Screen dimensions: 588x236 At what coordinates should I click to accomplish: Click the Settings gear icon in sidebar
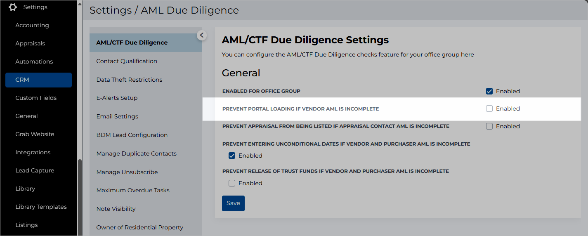[13, 7]
